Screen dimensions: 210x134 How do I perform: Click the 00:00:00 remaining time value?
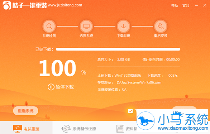(173, 59)
